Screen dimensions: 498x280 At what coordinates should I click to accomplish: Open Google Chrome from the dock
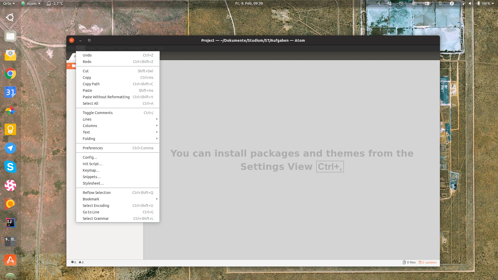tap(10, 74)
